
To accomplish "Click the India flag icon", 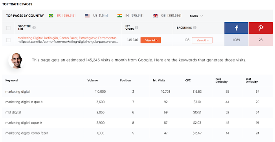I will (119, 16).
